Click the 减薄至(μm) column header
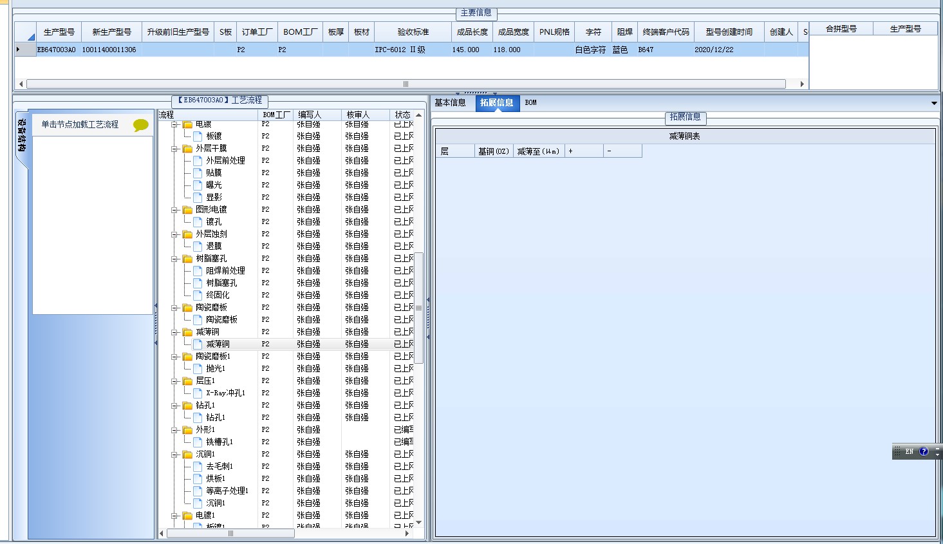The image size is (943, 544). click(x=539, y=151)
